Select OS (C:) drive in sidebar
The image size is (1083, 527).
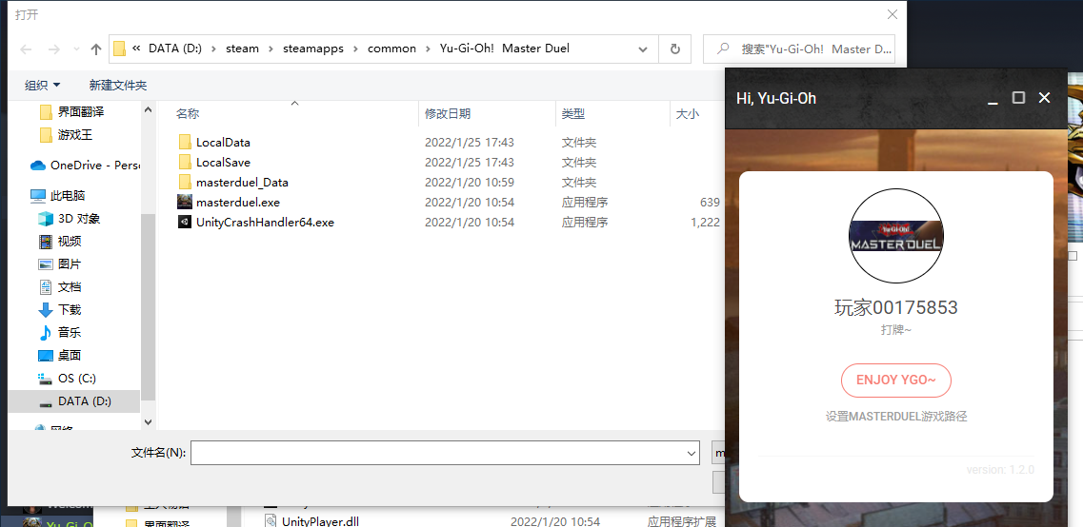point(67,378)
